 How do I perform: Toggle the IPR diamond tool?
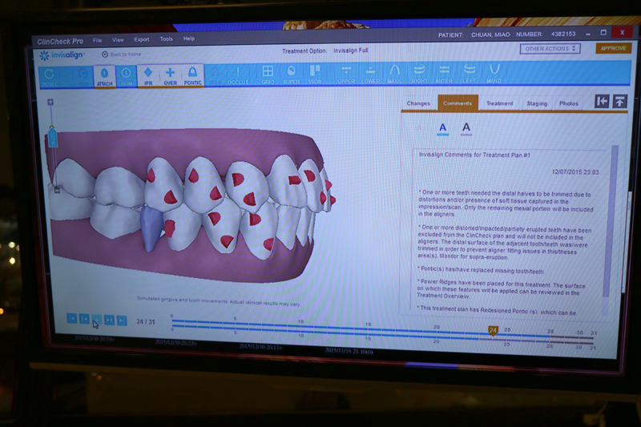point(148,76)
